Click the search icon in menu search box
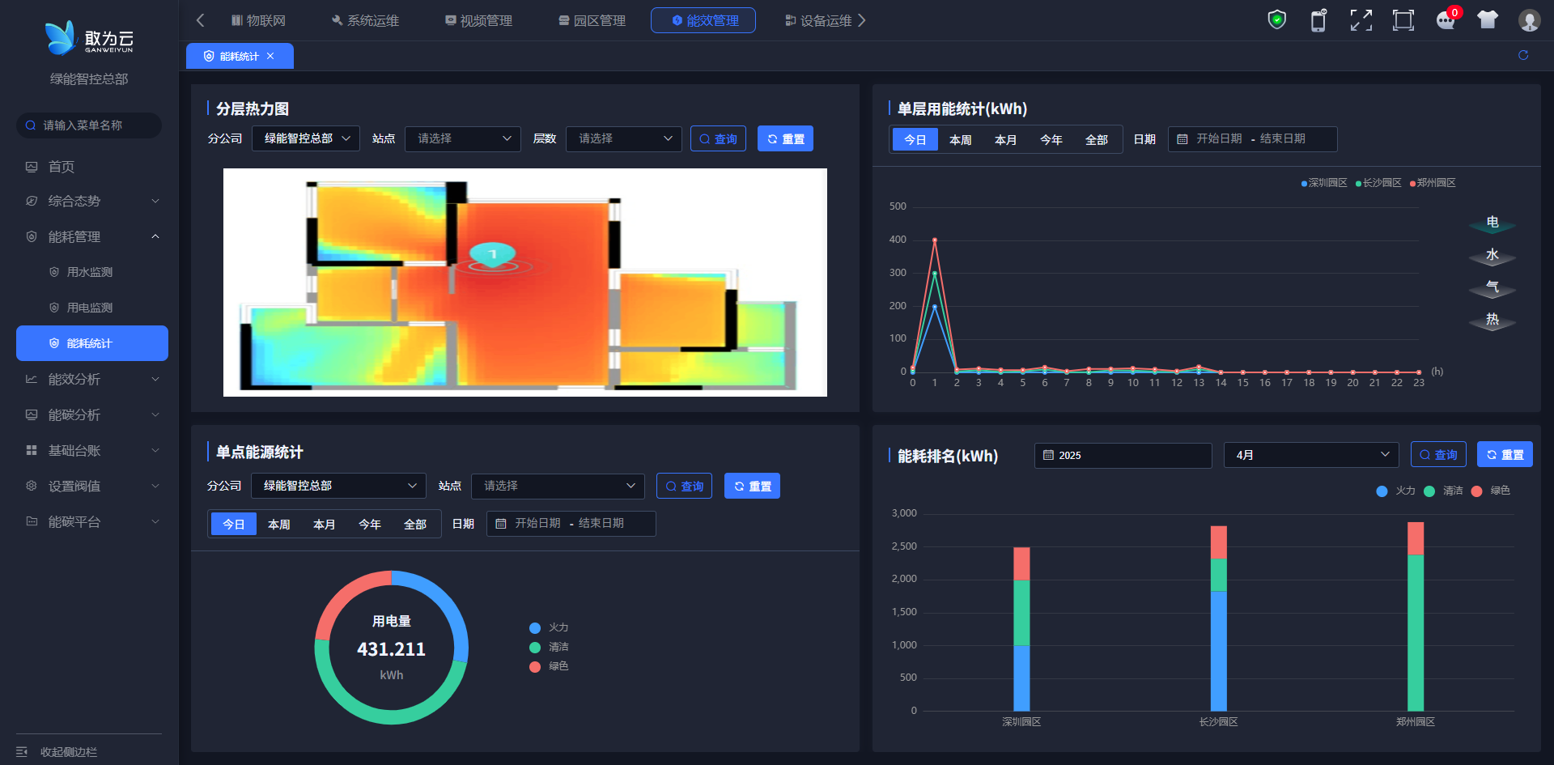 pyautogui.click(x=31, y=125)
